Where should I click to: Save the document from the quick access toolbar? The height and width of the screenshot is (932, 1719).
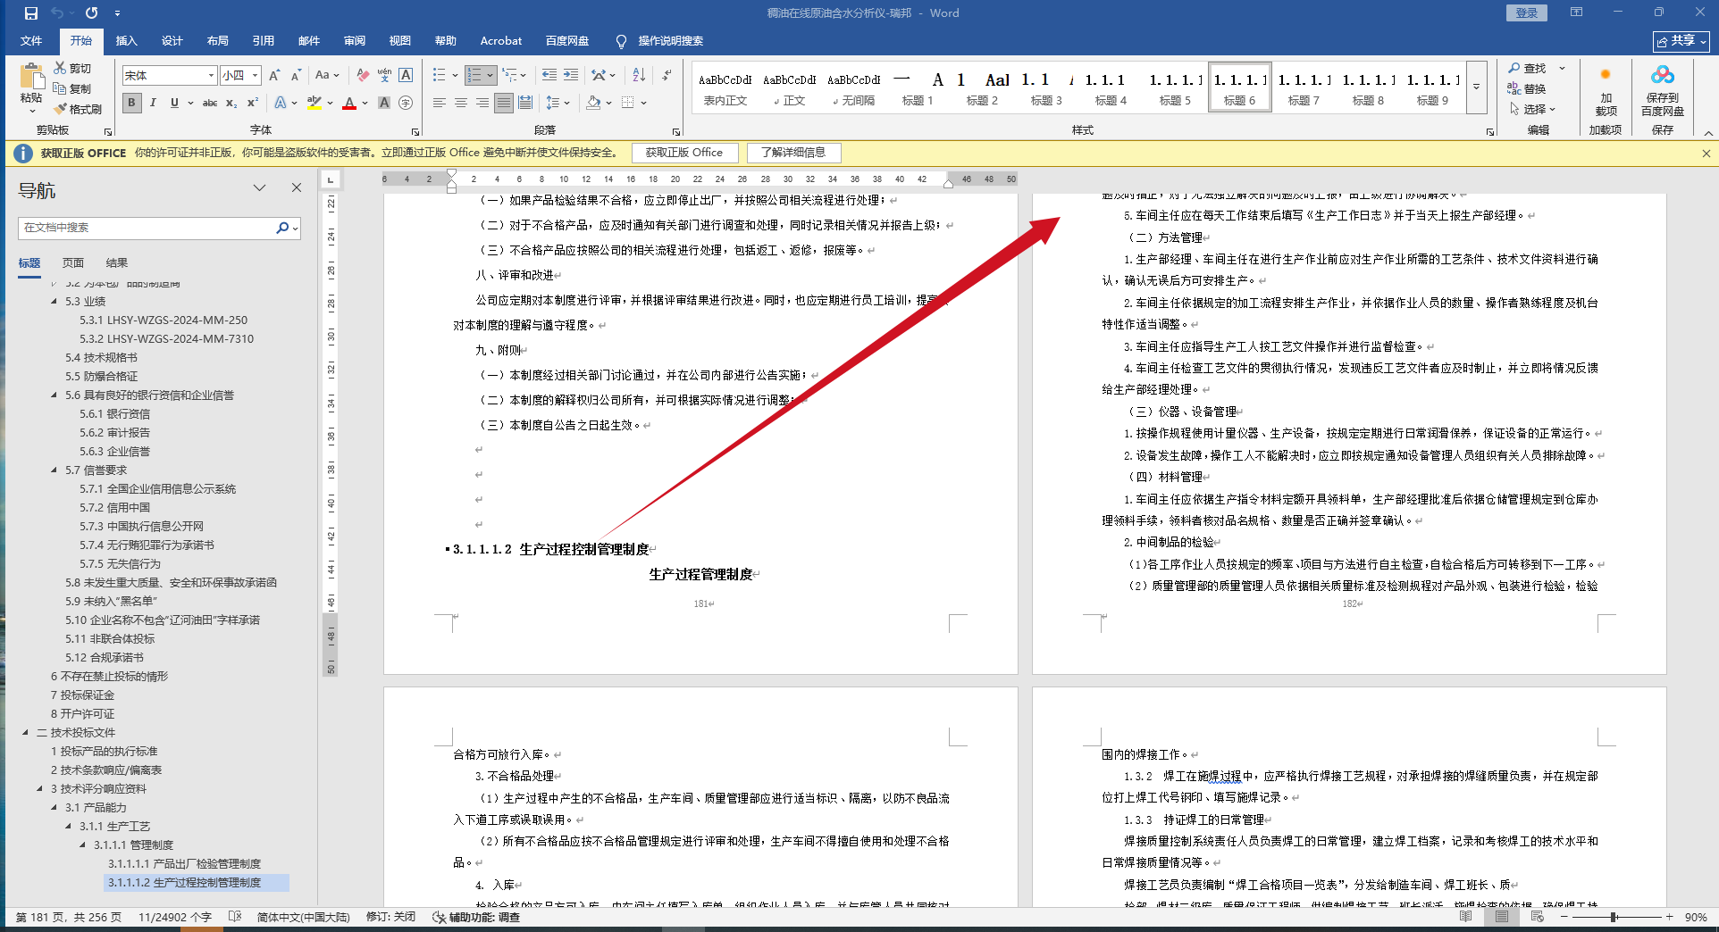(31, 13)
